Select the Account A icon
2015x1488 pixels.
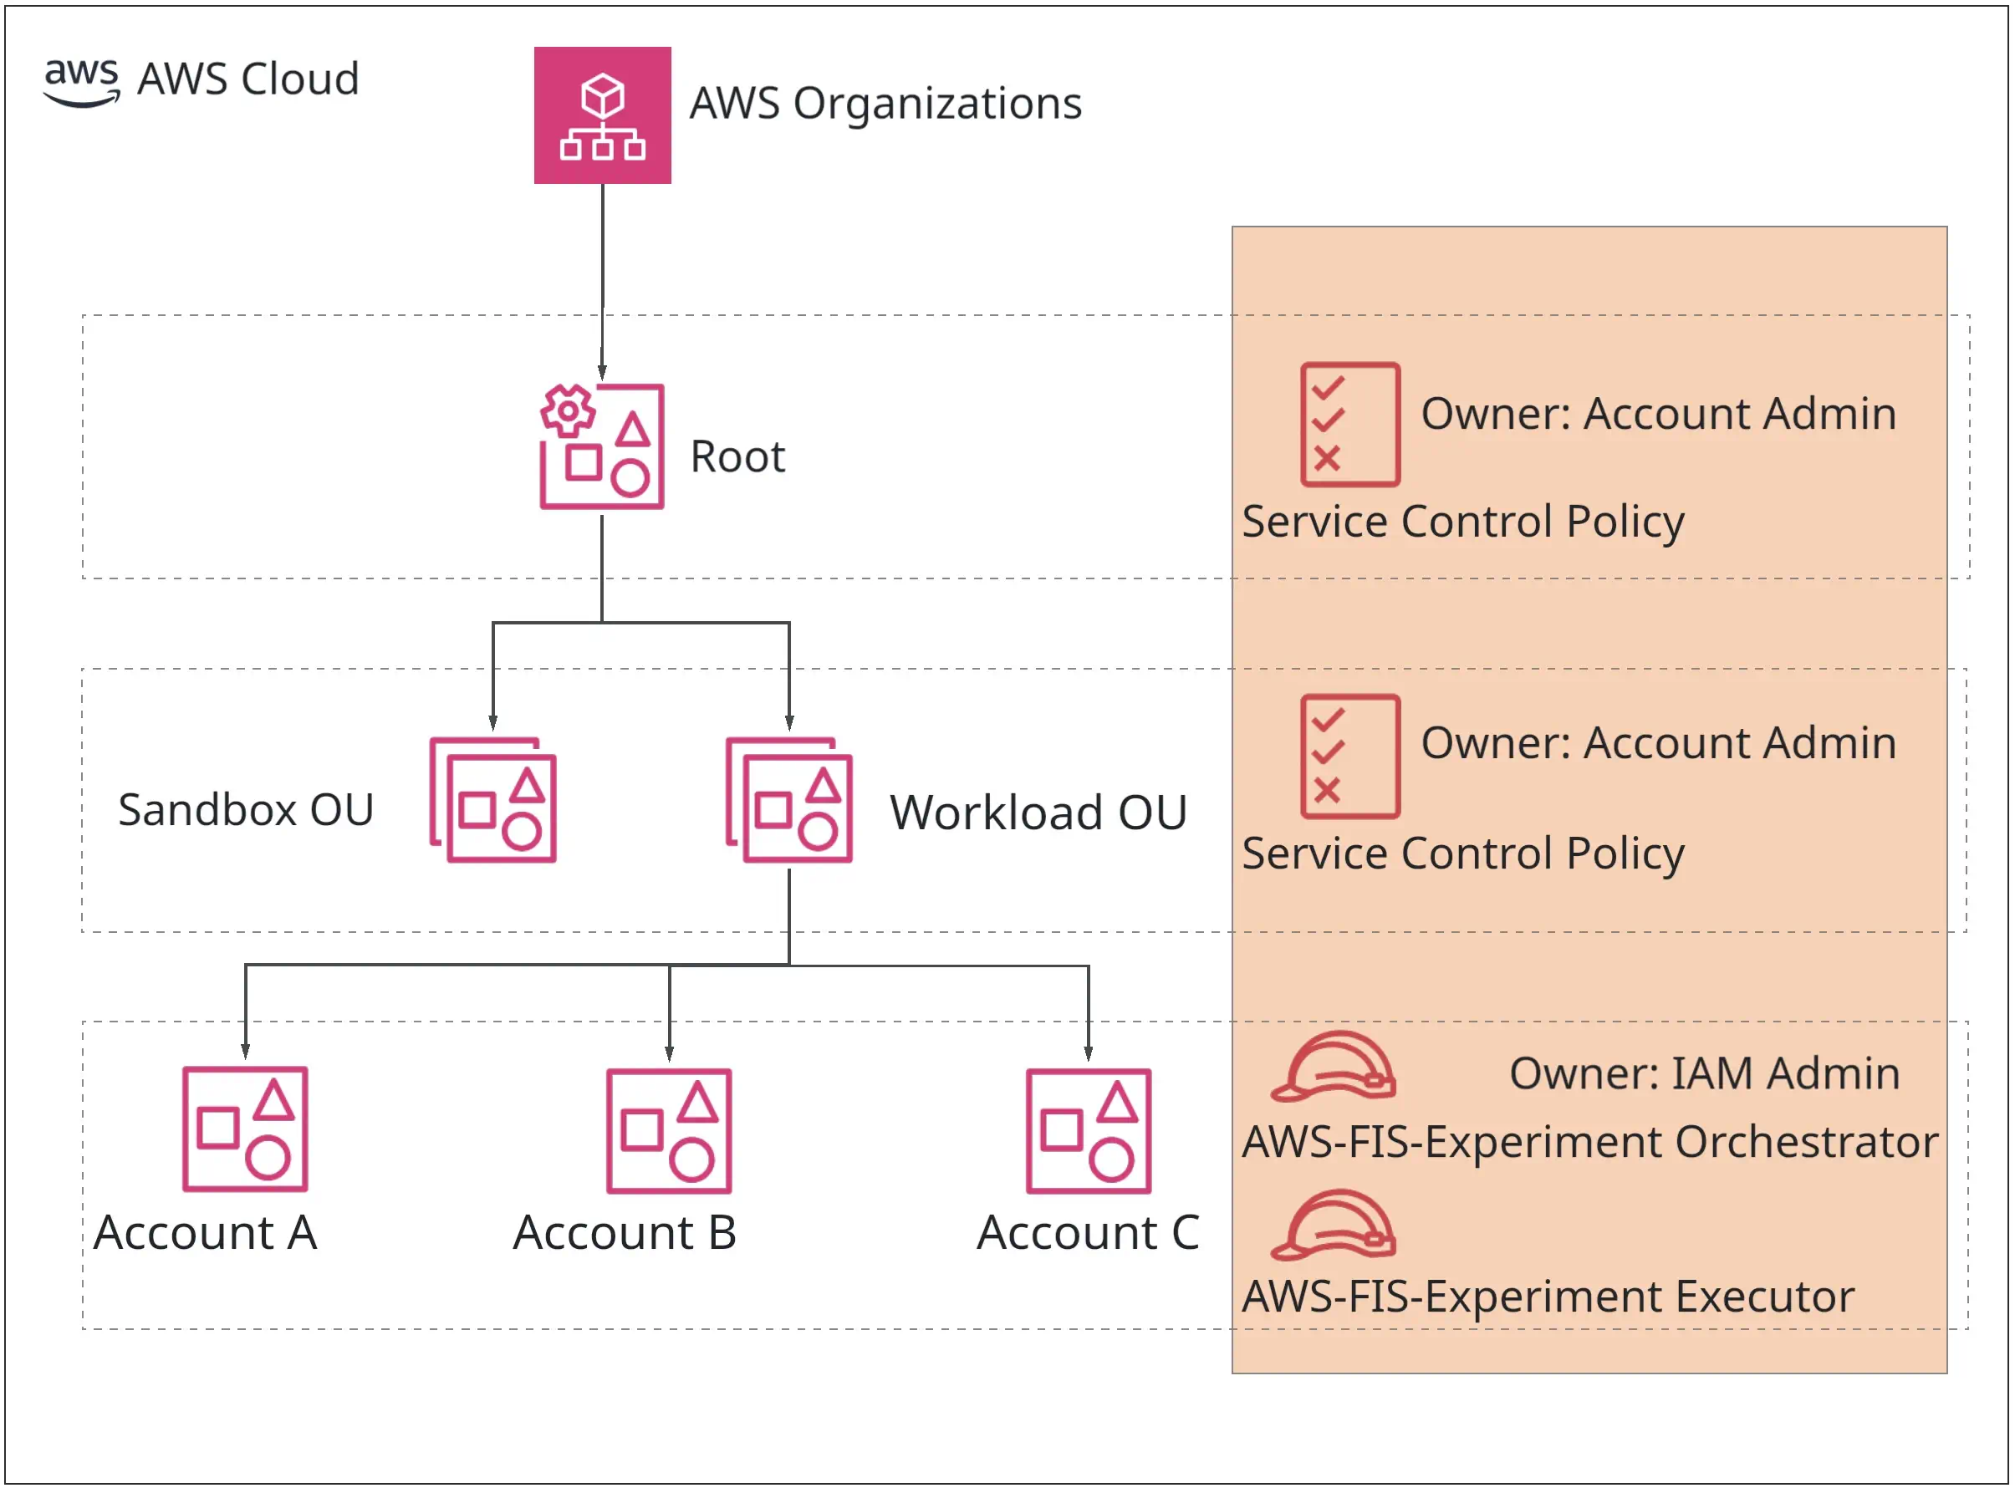[245, 1129]
